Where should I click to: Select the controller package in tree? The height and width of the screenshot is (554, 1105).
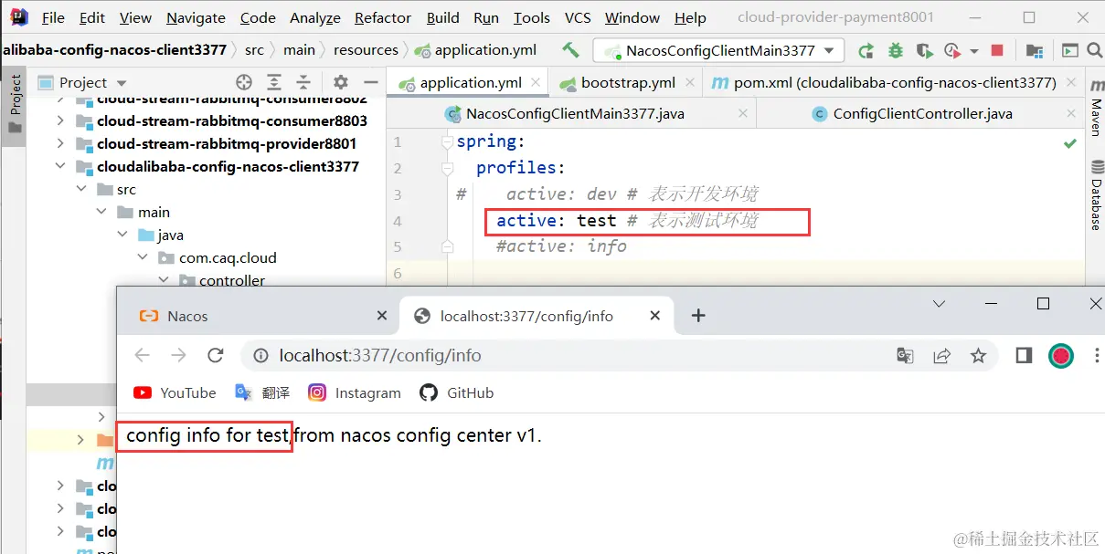point(232,280)
